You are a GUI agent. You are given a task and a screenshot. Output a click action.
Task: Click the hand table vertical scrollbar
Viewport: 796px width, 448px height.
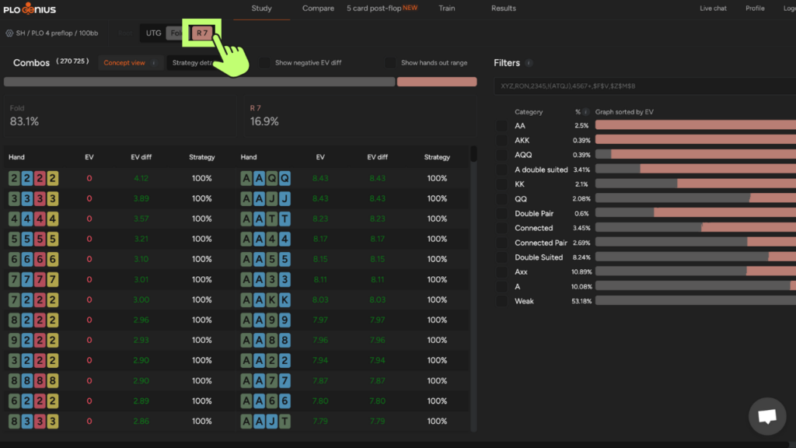pos(473,154)
